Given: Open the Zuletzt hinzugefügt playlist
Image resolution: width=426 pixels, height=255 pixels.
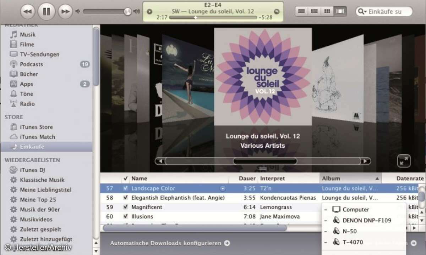Looking at the screenshot, I should pyautogui.click(x=46, y=239).
